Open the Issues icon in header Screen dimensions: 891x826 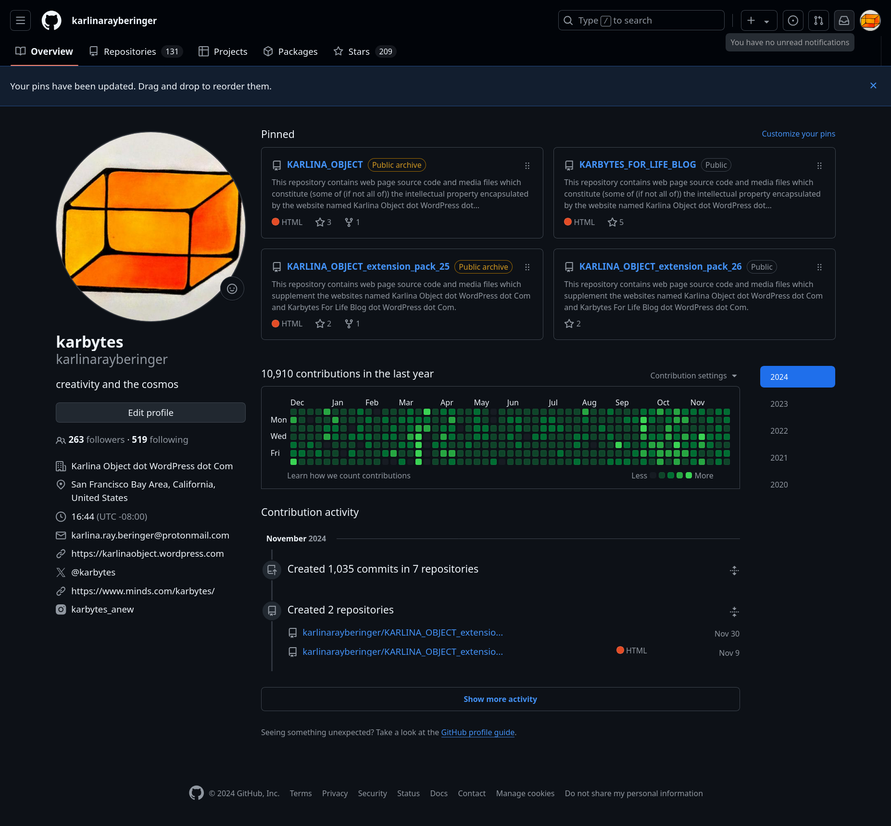793,20
